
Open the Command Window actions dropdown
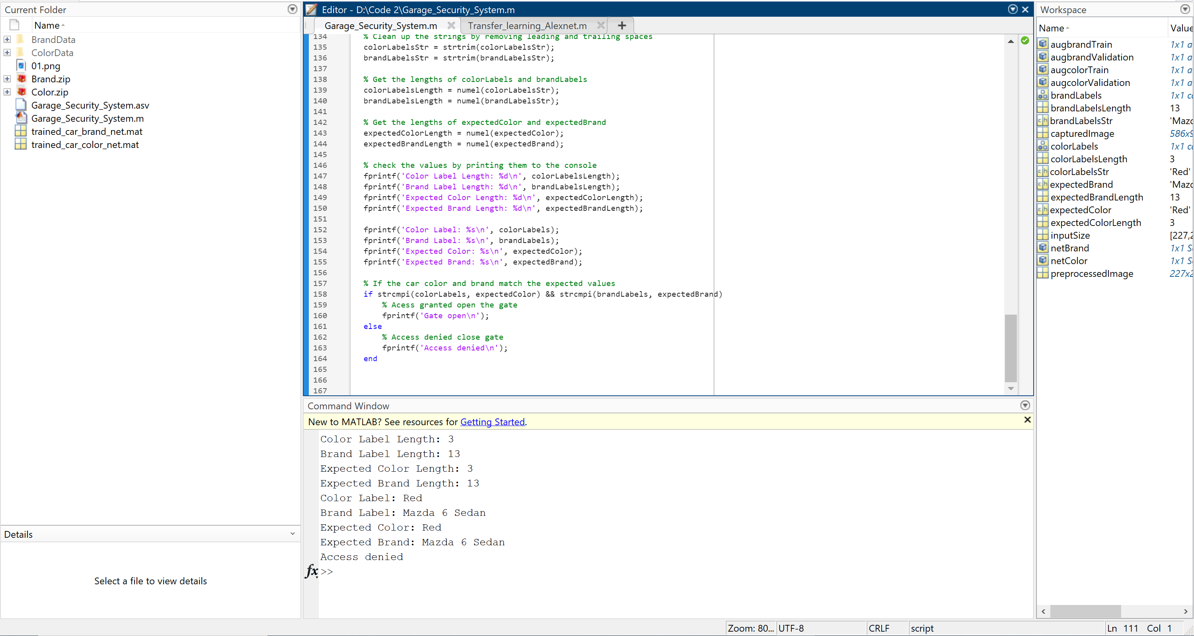point(1025,405)
